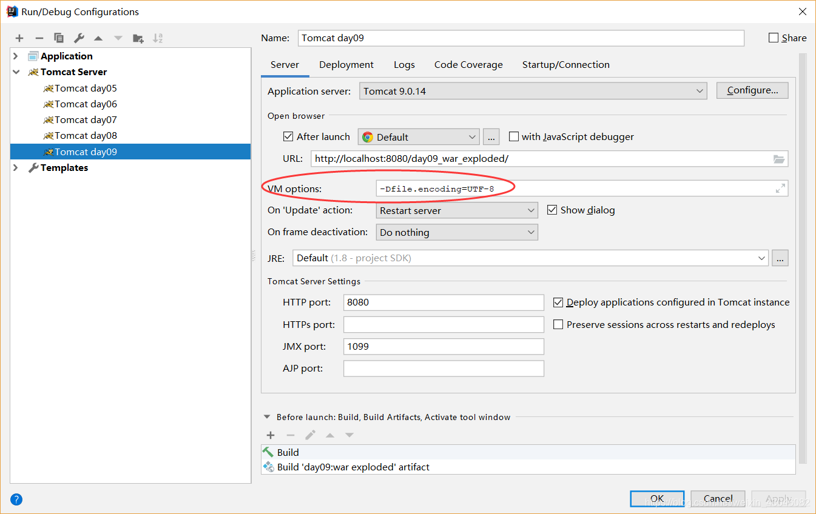Sort configurations alphabetically
816x514 pixels.
pos(158,38)
